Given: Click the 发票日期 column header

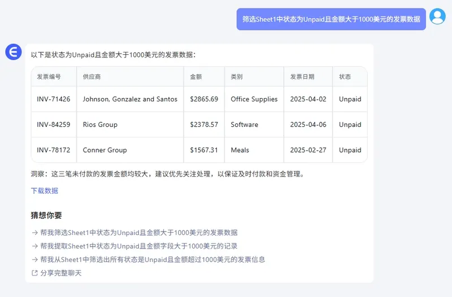Looking at the screenshot, I should tap(302, 77).
